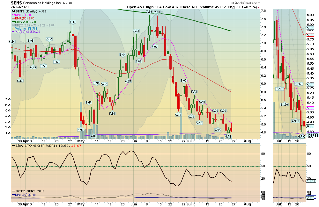Select the EMA(50) 5.80 legend entry
The image size is (319, 207).
click(x=23, y=18)
